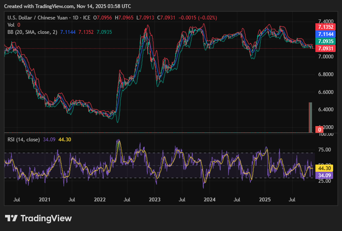The image size is (342, 231).
Task: Click the red 7.0931 last price tag
Action: point(326,49)
